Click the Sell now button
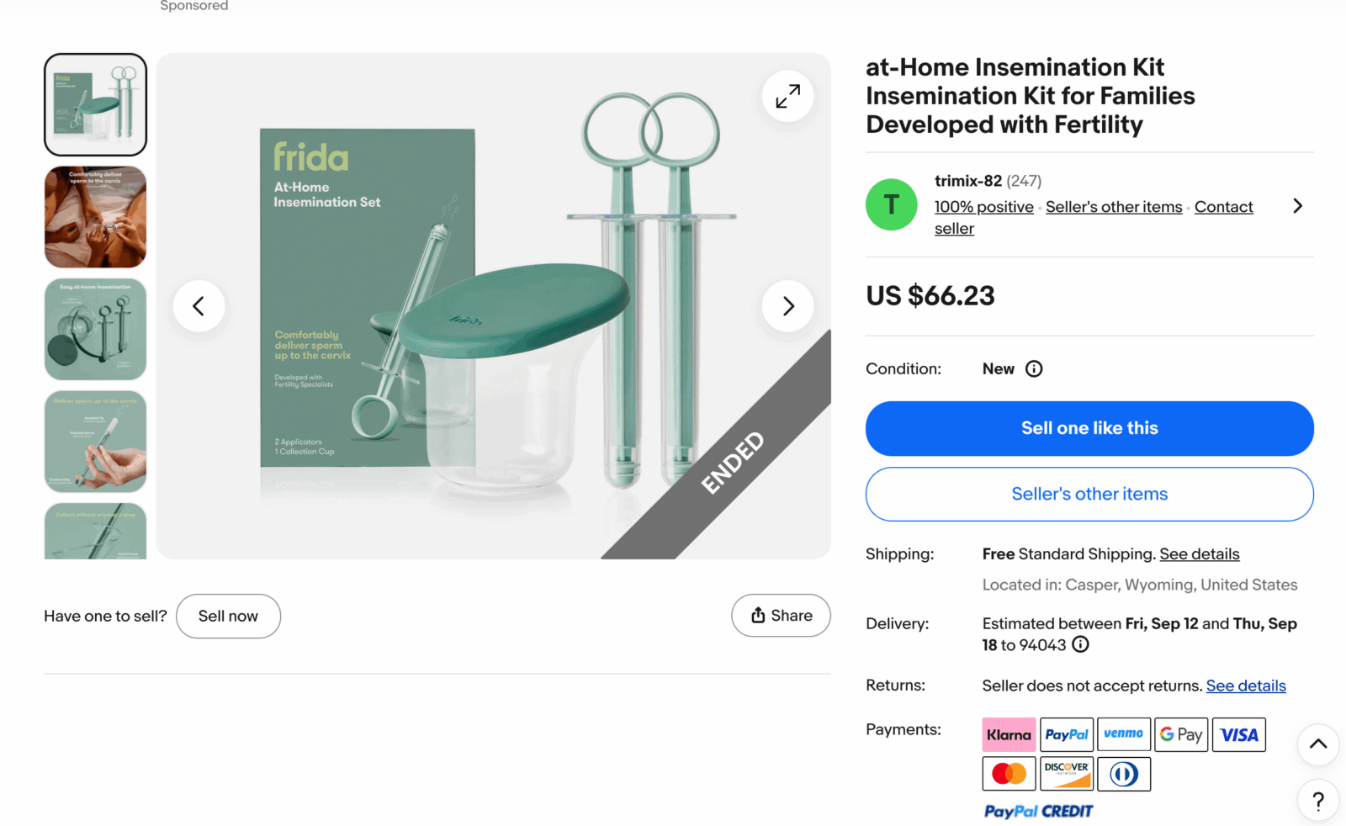1346x826 pixels. tap(228, 617)
